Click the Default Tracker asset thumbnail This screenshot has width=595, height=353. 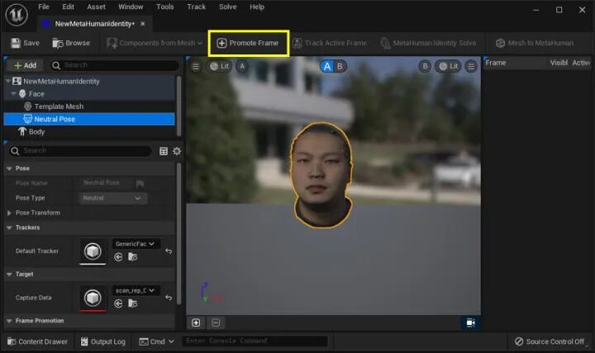point(93,251)
